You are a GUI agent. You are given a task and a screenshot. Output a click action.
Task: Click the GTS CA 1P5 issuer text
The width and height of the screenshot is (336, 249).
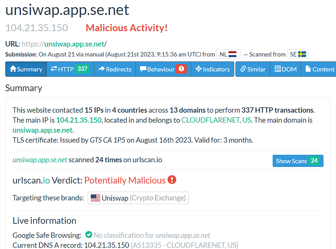[108, 140]
